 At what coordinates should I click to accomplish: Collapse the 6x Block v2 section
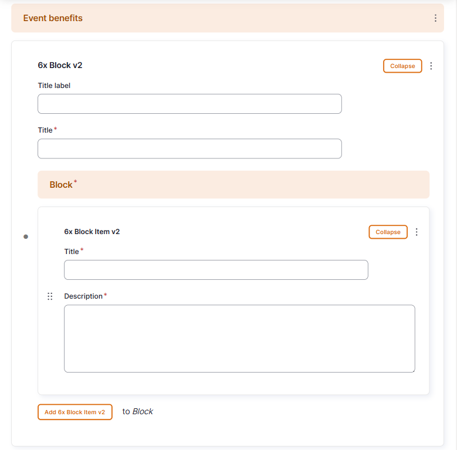[x=402, y=66]
